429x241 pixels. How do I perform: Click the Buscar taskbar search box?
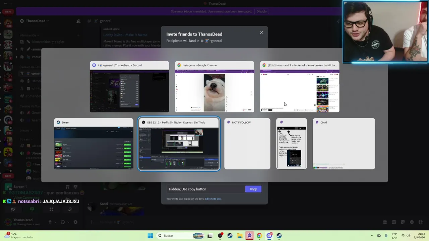click(181, 236)
